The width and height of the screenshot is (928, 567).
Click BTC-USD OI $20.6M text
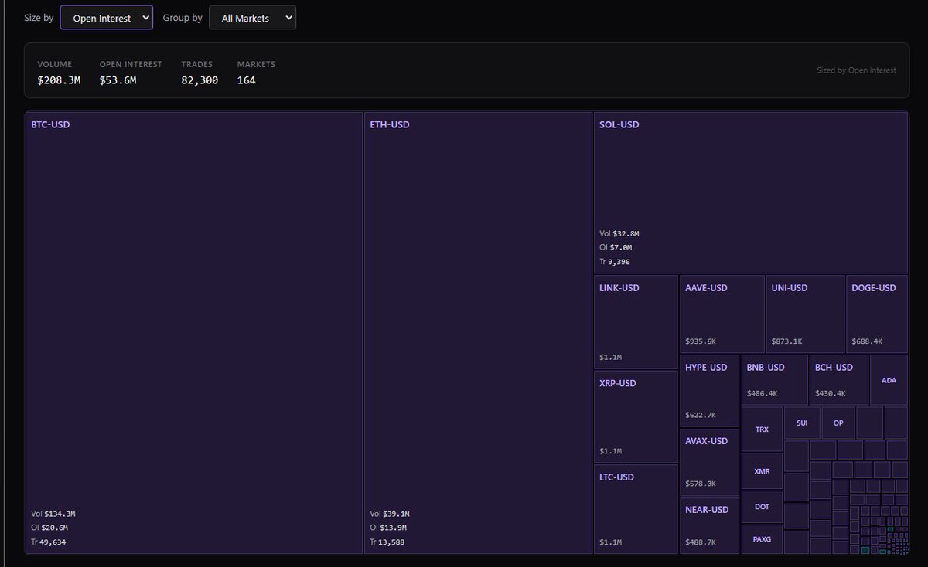49,528
